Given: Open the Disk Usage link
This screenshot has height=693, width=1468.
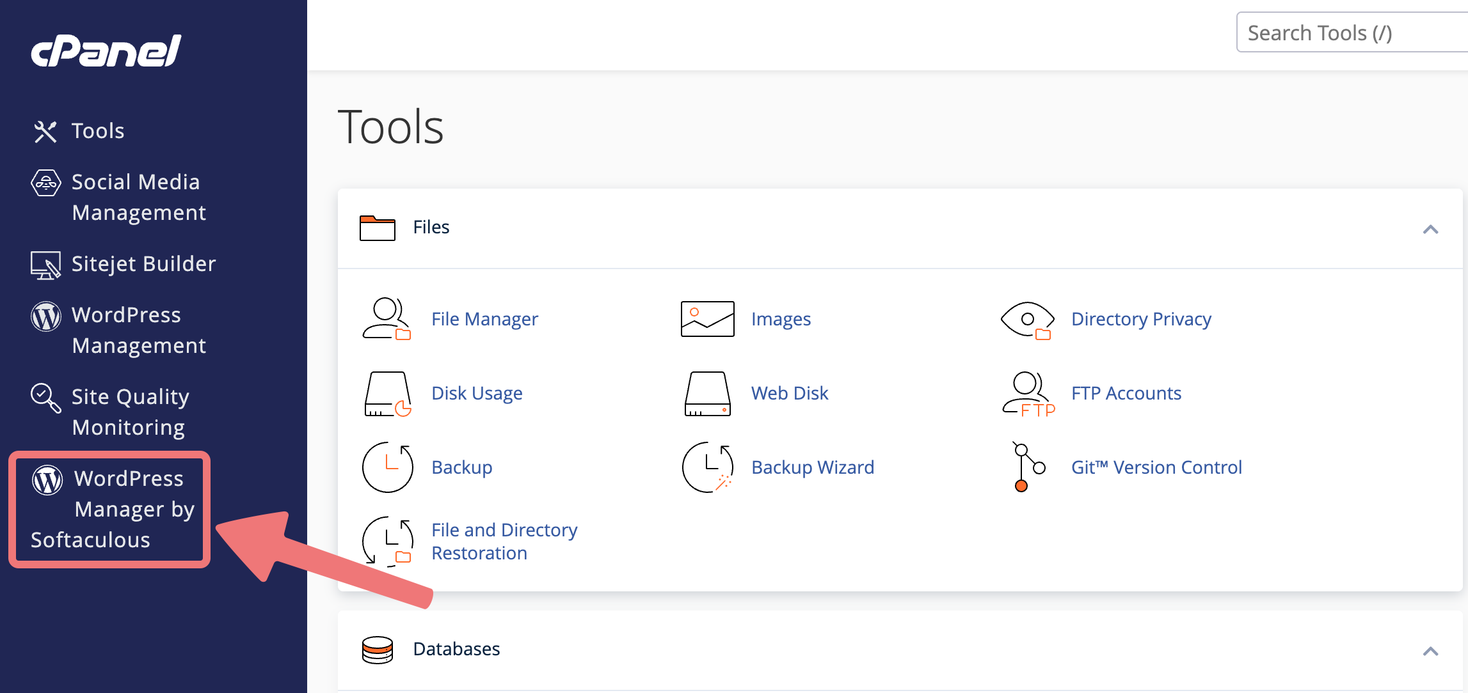Looking at the screenshot, I should tap(477, 393).
